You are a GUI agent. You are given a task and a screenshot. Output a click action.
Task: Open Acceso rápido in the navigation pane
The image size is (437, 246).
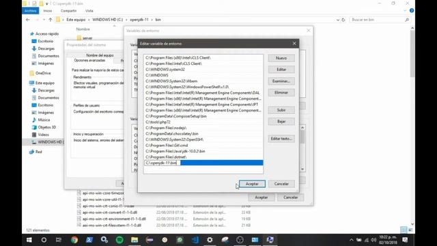[x=47, y=33]
